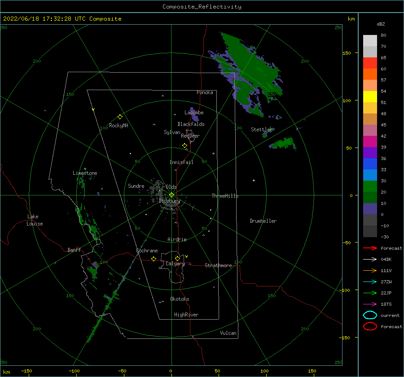404x377 pixels.
Task: Select the magenta swatch between 42 and 39 dBZ
Action: pos(370,141)
